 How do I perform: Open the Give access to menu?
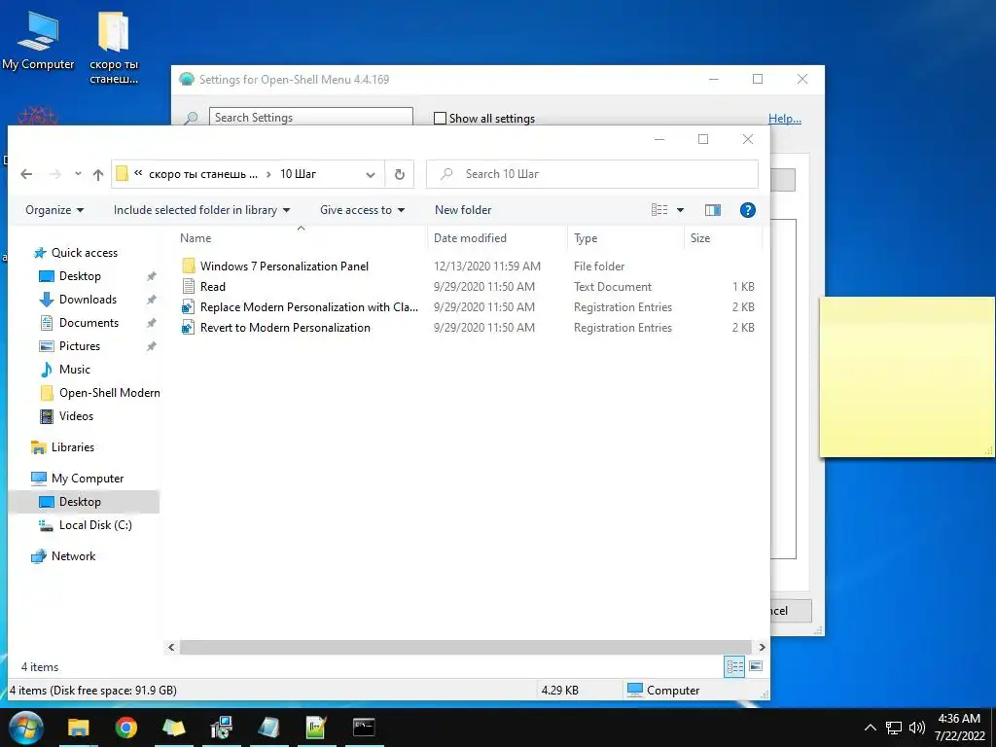(362, 210)
